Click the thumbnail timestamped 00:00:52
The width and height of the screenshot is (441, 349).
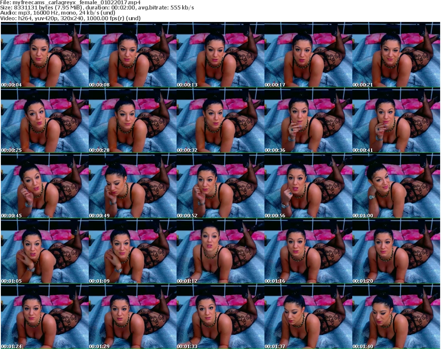220,185
